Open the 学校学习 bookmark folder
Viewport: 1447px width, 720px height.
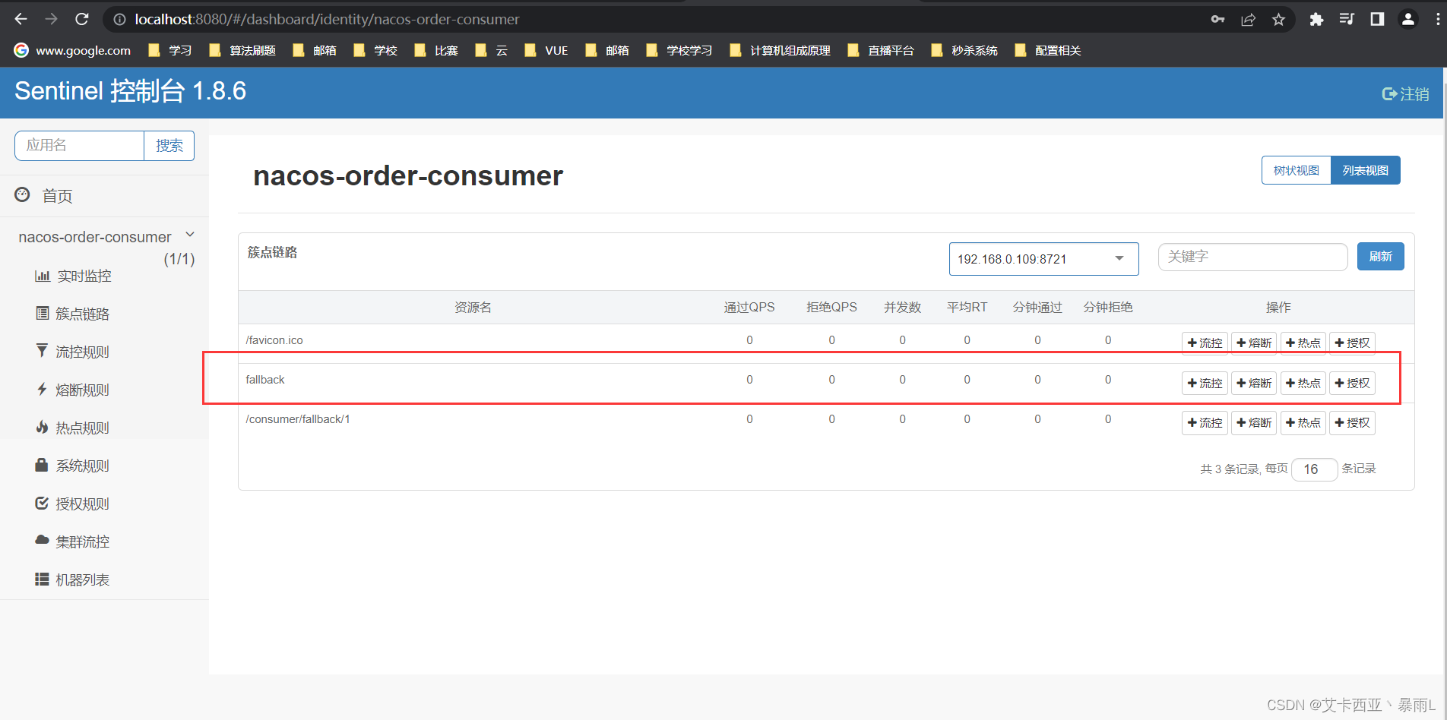pyautogui.click(x=679, y=50)
